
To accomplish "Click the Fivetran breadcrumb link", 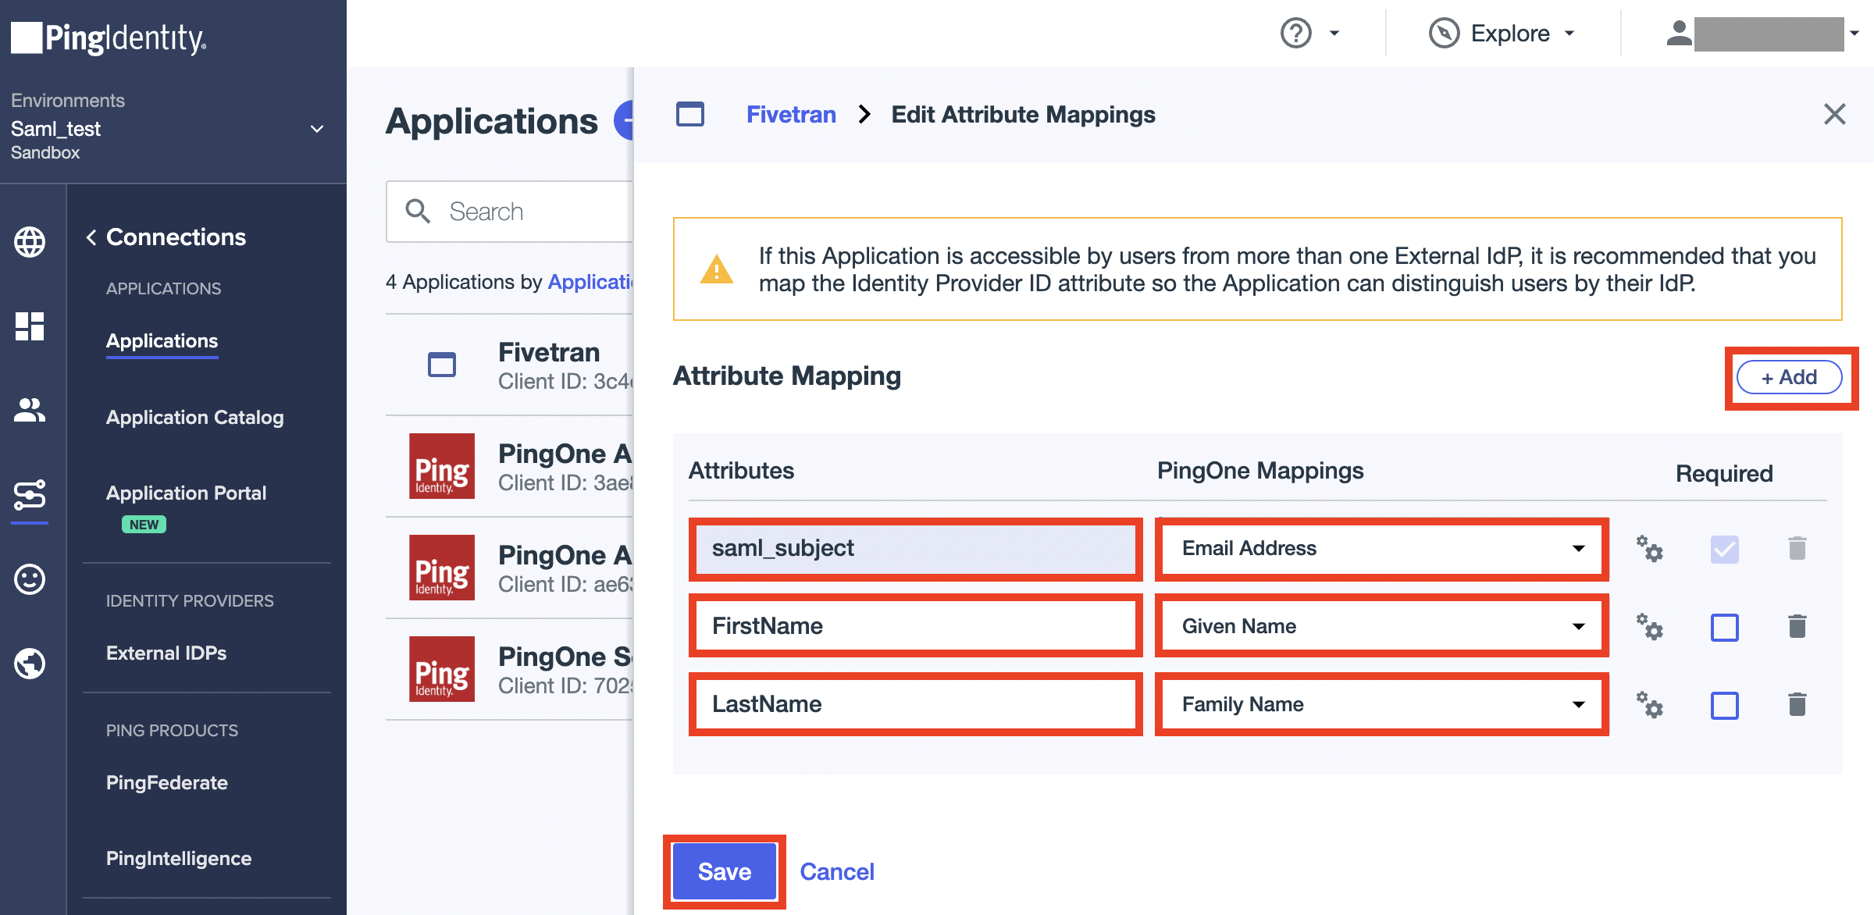I will pyautogui.click(x=791, y=114).
